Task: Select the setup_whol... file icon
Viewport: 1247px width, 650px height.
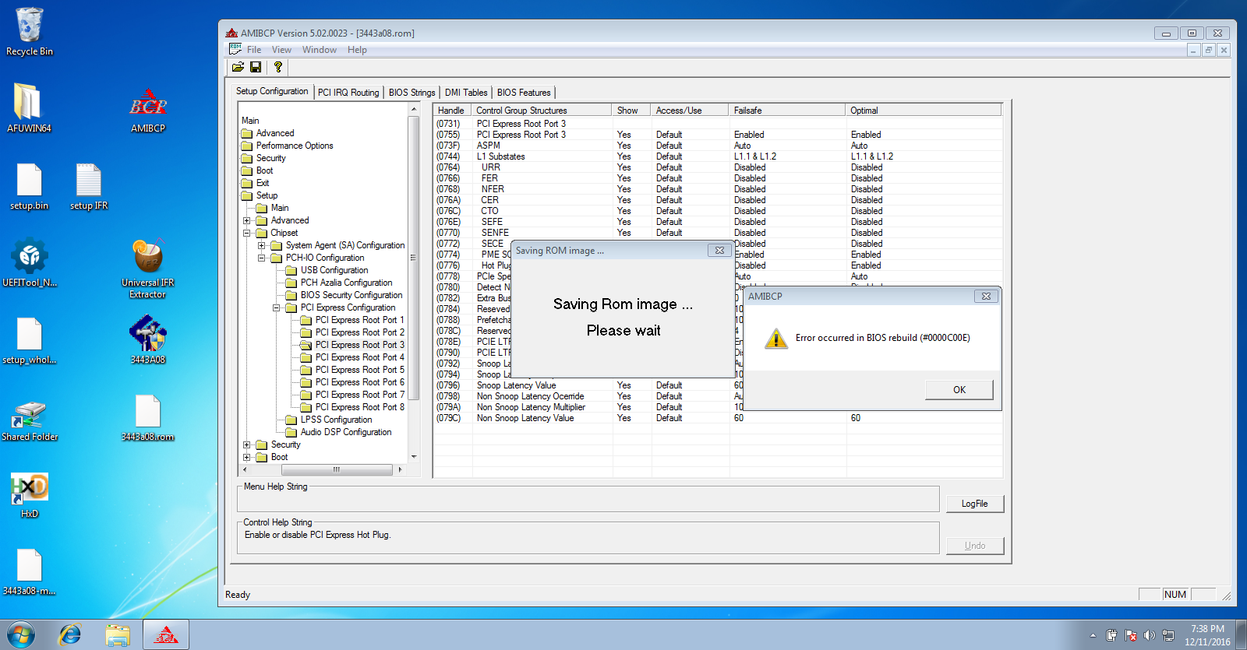Action: pos(29,339)
